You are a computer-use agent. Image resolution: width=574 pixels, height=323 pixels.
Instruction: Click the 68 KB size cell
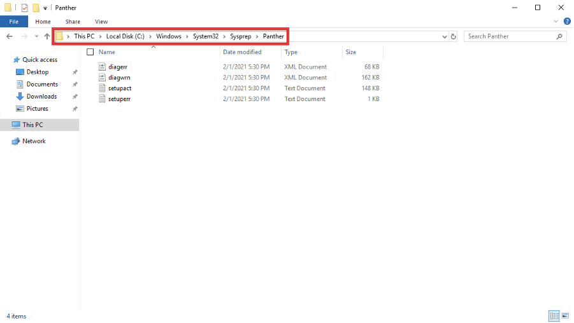coord(371,67)
